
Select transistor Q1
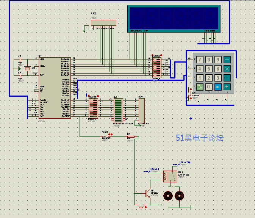click(148, 194)
